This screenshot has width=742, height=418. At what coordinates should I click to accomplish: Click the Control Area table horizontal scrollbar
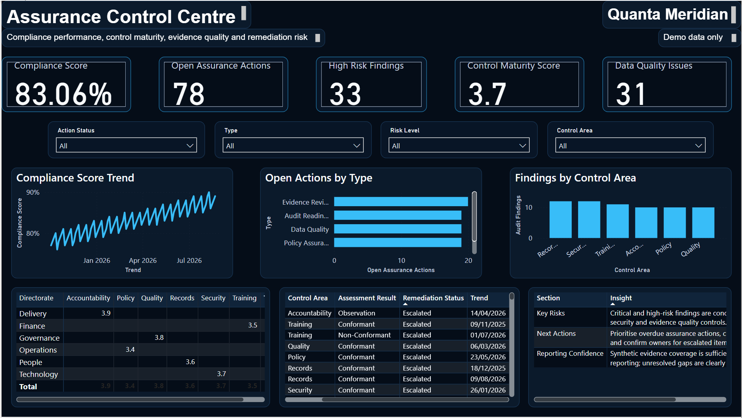click(415, 399)
